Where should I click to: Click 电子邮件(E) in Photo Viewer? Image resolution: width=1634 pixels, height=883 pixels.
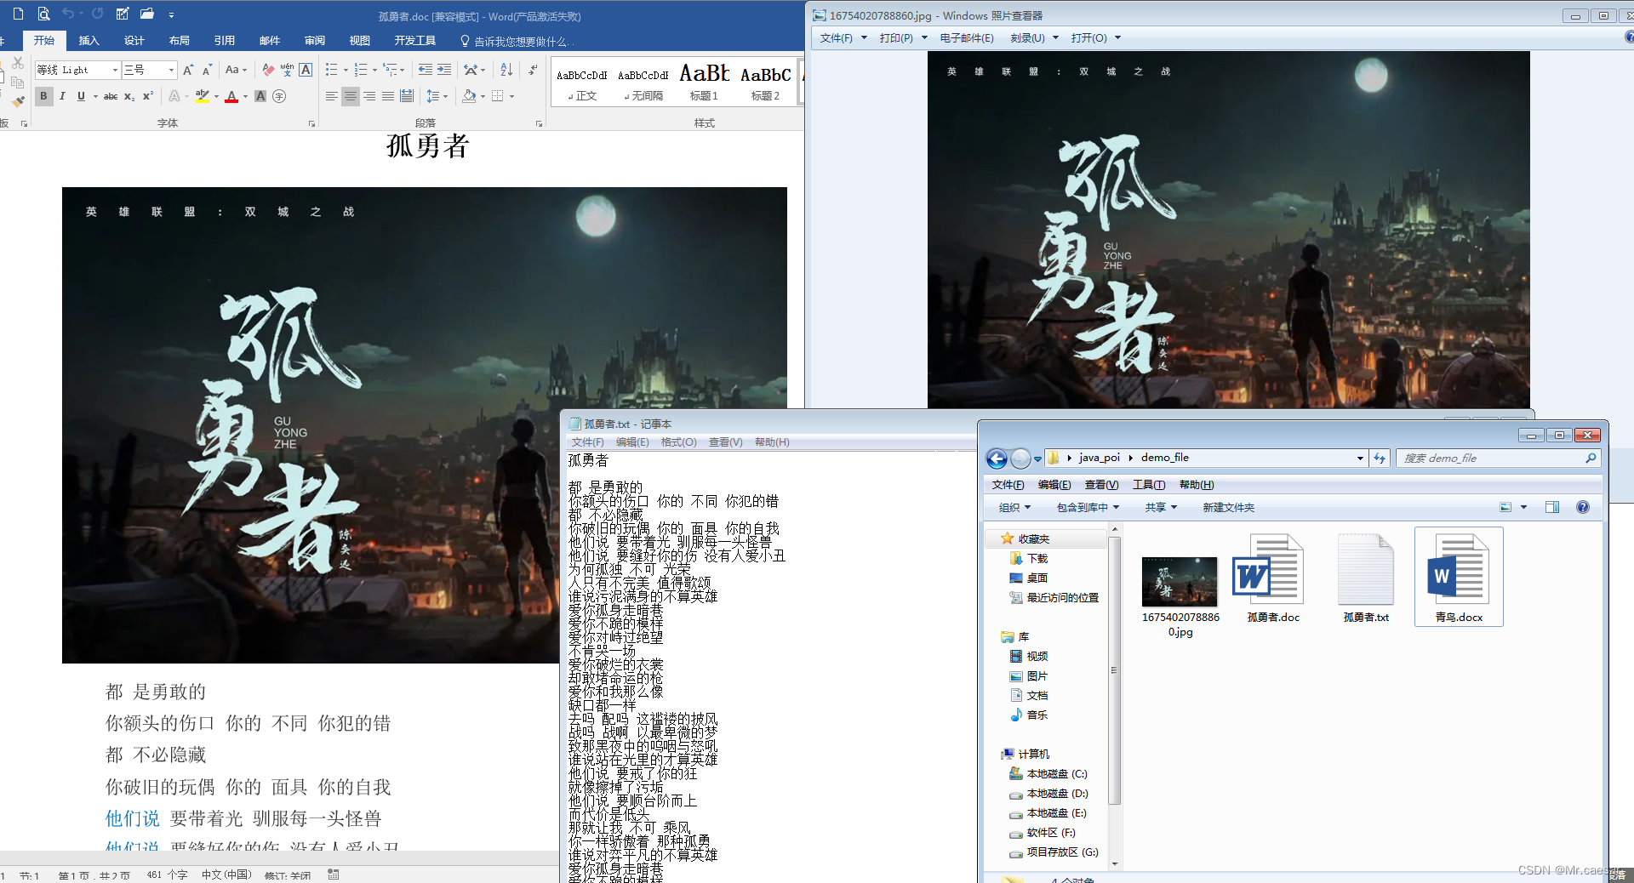click(x=966, y=38)
